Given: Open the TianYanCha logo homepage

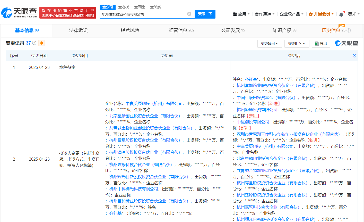Looking at the screenshot, I should point(19,13).
